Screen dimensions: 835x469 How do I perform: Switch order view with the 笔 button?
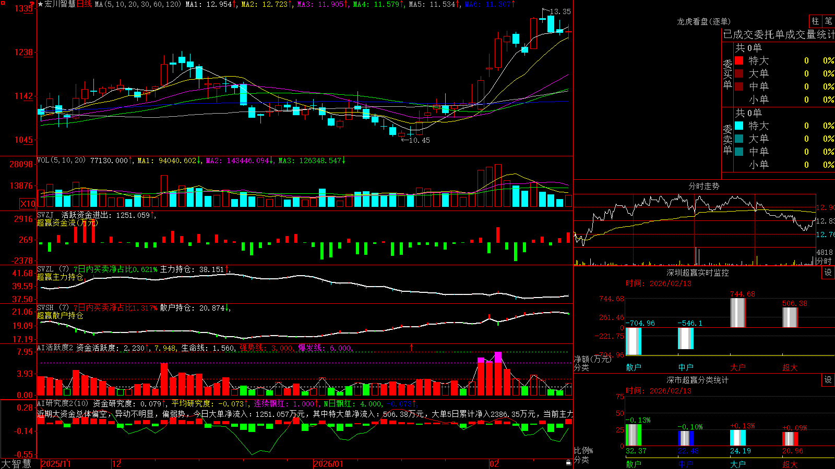point(828,21)
